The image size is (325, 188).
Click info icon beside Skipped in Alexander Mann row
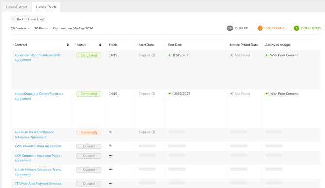click(153, 55)
